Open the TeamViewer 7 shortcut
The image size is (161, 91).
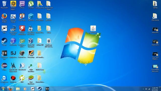coord(4,80)
